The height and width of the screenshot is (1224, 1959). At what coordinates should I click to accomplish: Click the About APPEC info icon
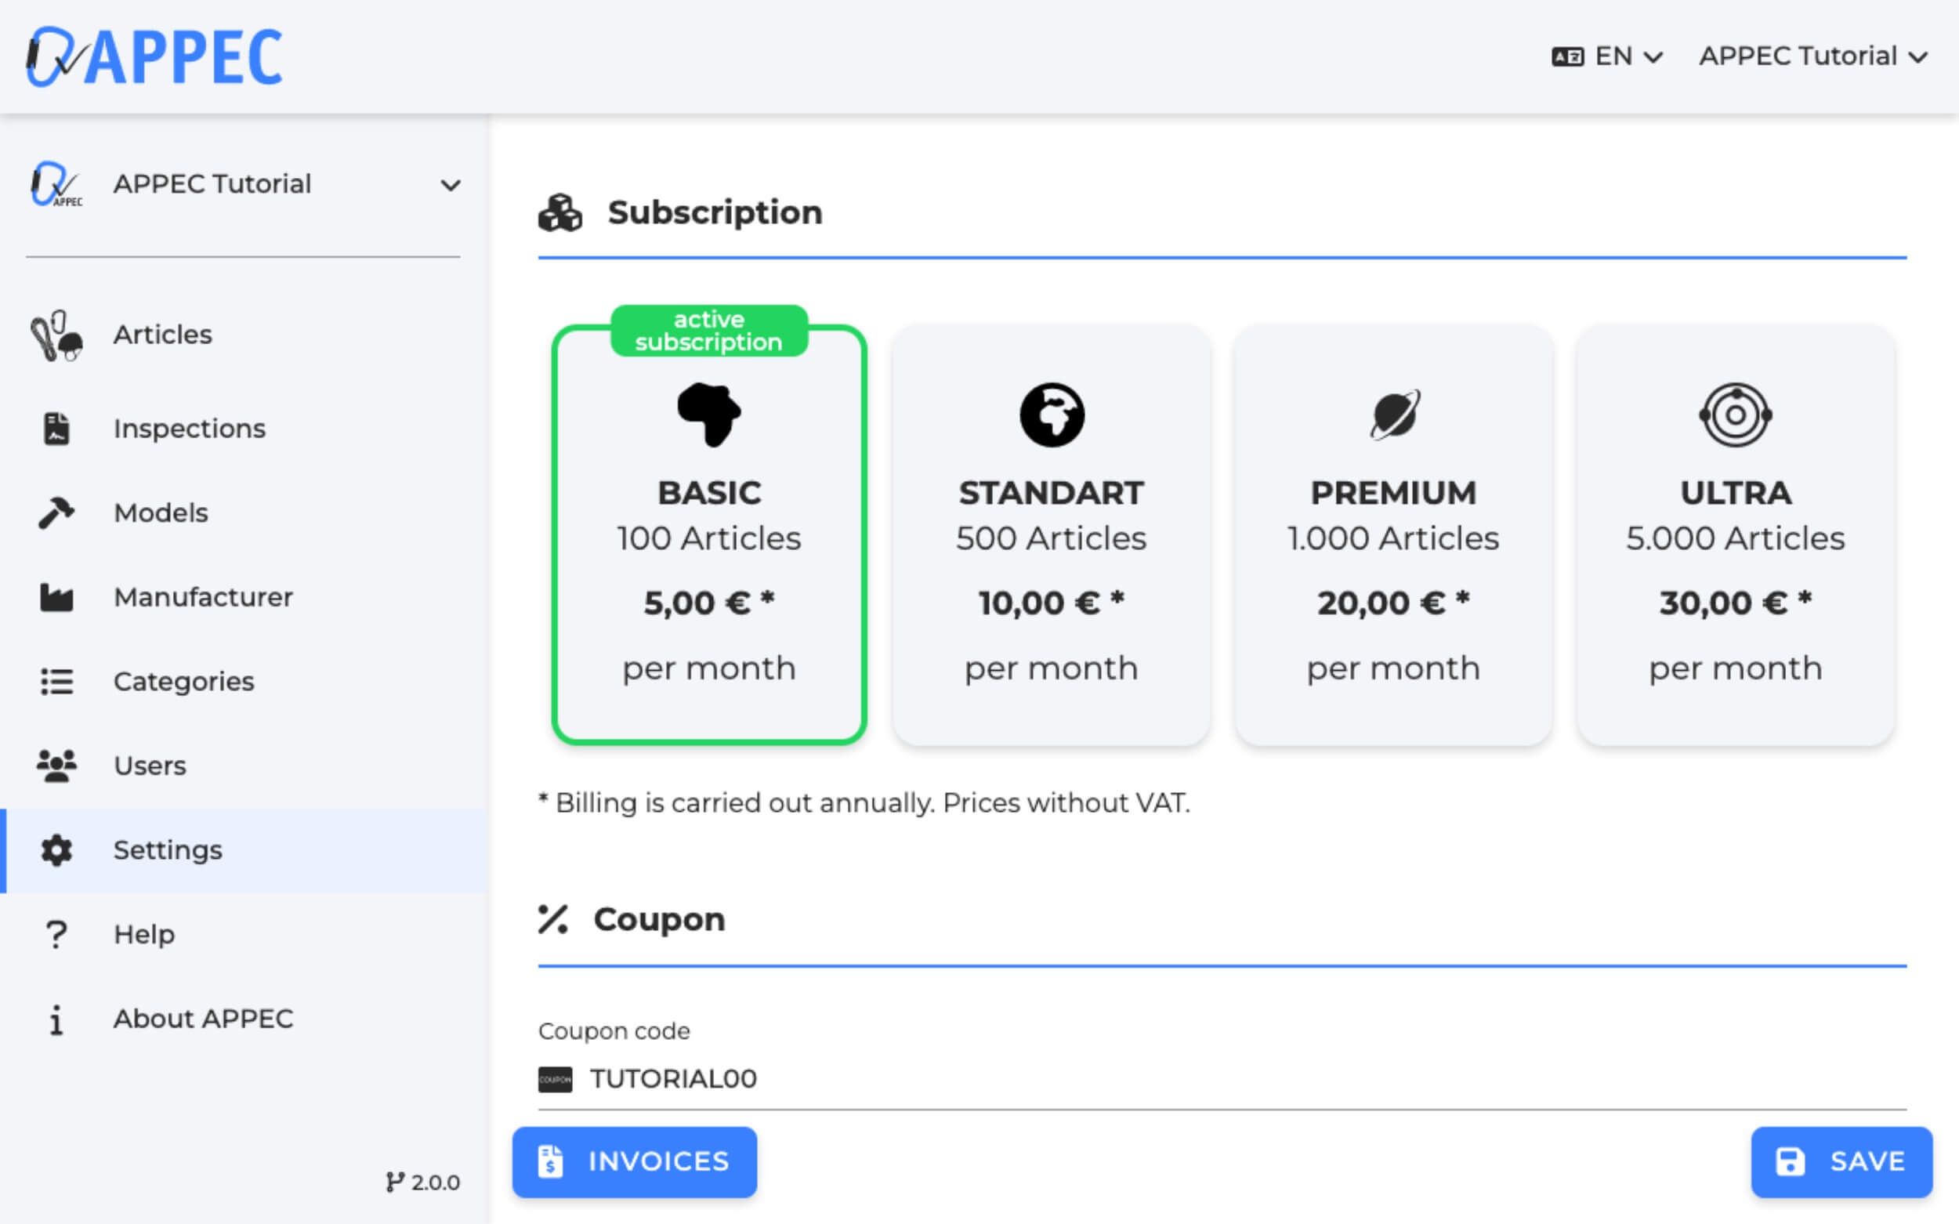coord(56,1019)
